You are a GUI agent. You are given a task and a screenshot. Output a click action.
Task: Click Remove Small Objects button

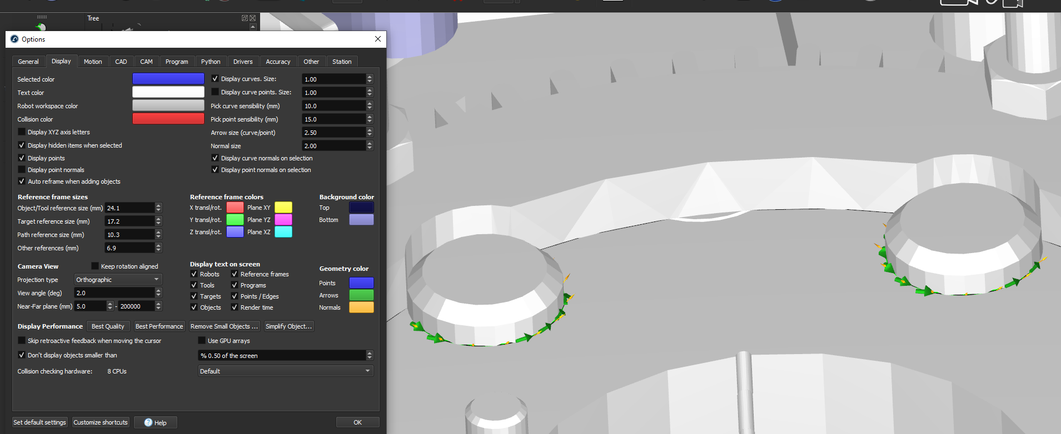(x=224, y=326)
